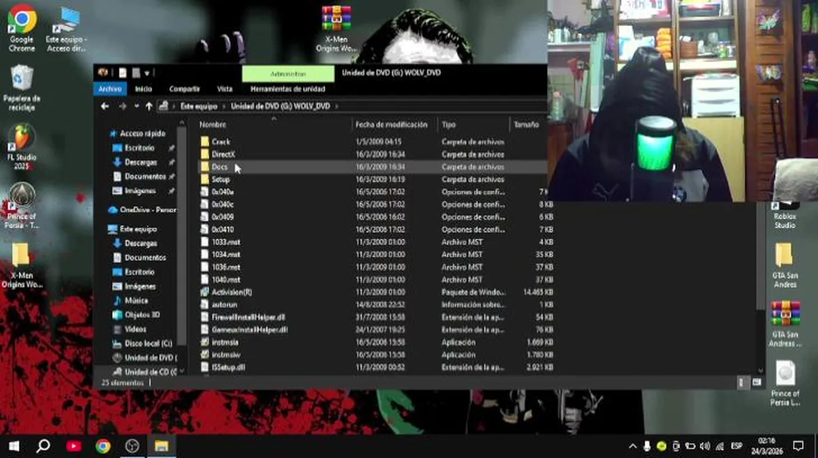Open Prince of Persia disc image icon
Image resolution: width=818 pixels, height=458 pixels.
coord(785,382)
